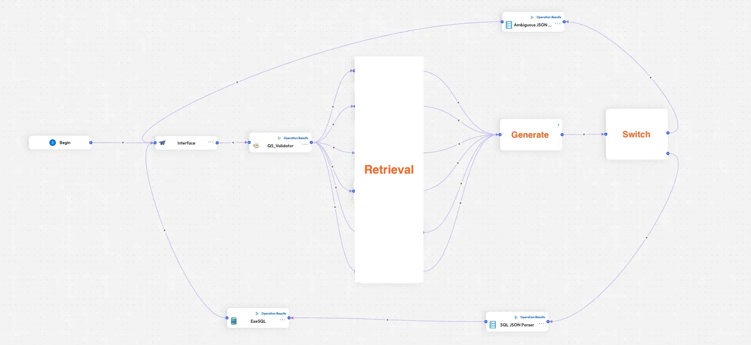This screenshot has height=345, width=751.
Task: View Operation Results for SQL JSON Parser
Action: click(530, 317)
